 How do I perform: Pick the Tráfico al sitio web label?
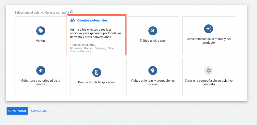point(153,41)
